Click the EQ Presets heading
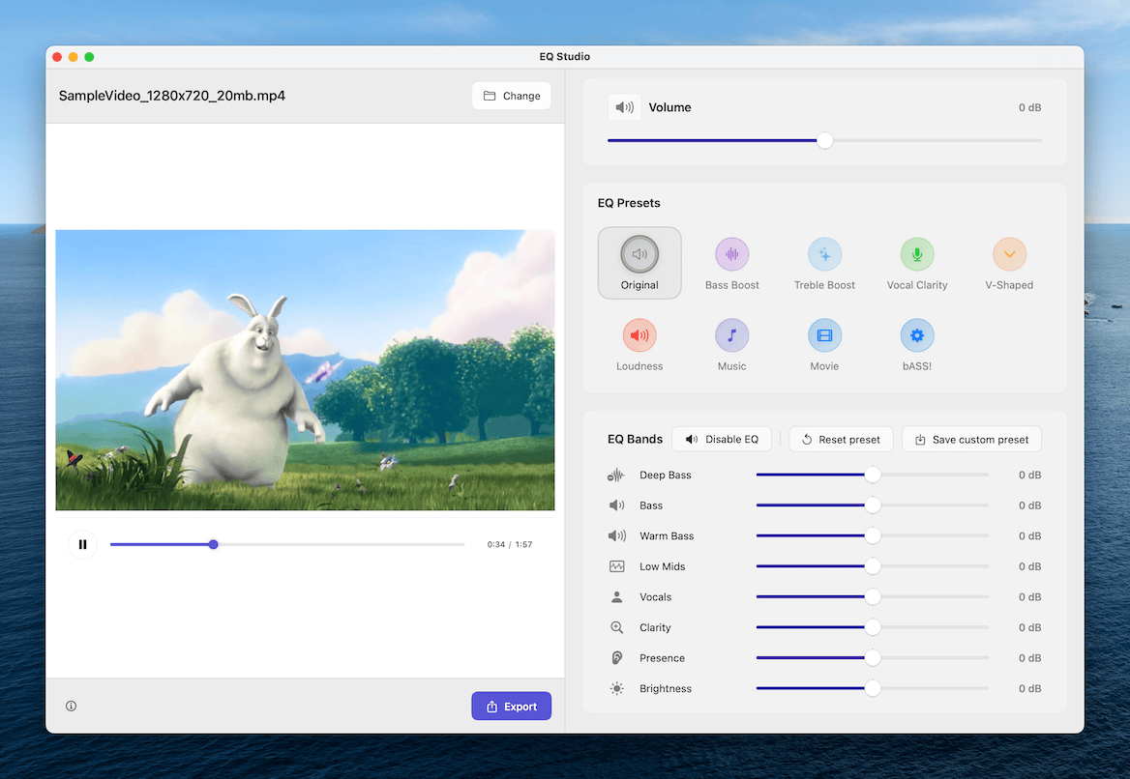The image size is (1130, 779). (629, 203)
